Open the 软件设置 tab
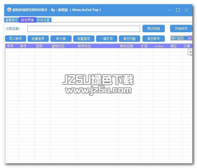The image size is (197, 168). tap(43, 20)
